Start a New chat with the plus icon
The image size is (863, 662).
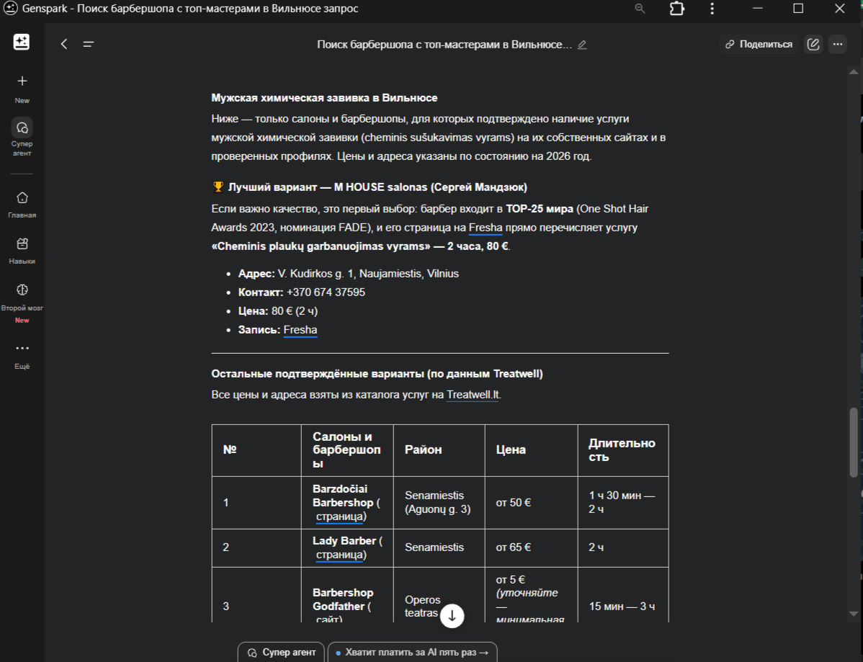(22, 81)
